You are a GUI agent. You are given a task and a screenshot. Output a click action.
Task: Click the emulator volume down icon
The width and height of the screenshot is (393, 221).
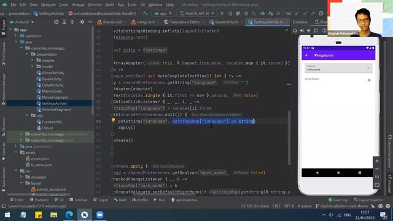tap(308, 31)
